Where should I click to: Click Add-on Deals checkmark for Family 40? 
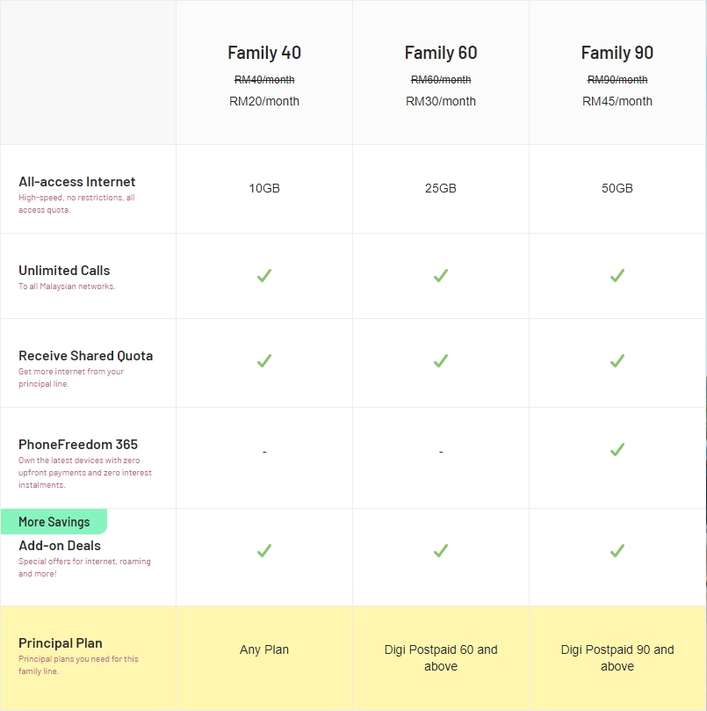pos(264,550)
